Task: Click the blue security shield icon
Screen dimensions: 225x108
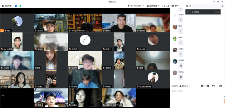Action: 16,6
